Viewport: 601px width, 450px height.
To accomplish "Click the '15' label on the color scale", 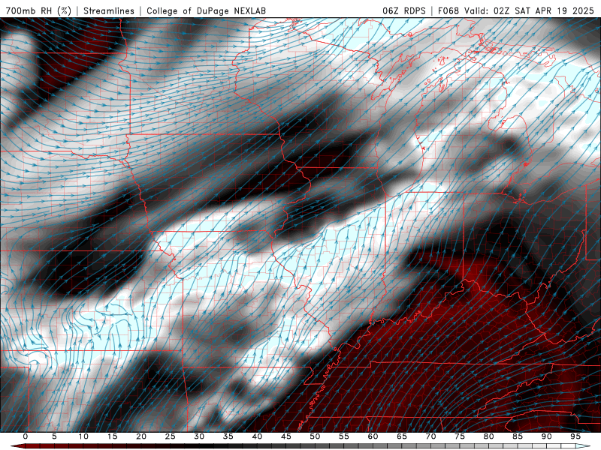I will tap(112, 436).
